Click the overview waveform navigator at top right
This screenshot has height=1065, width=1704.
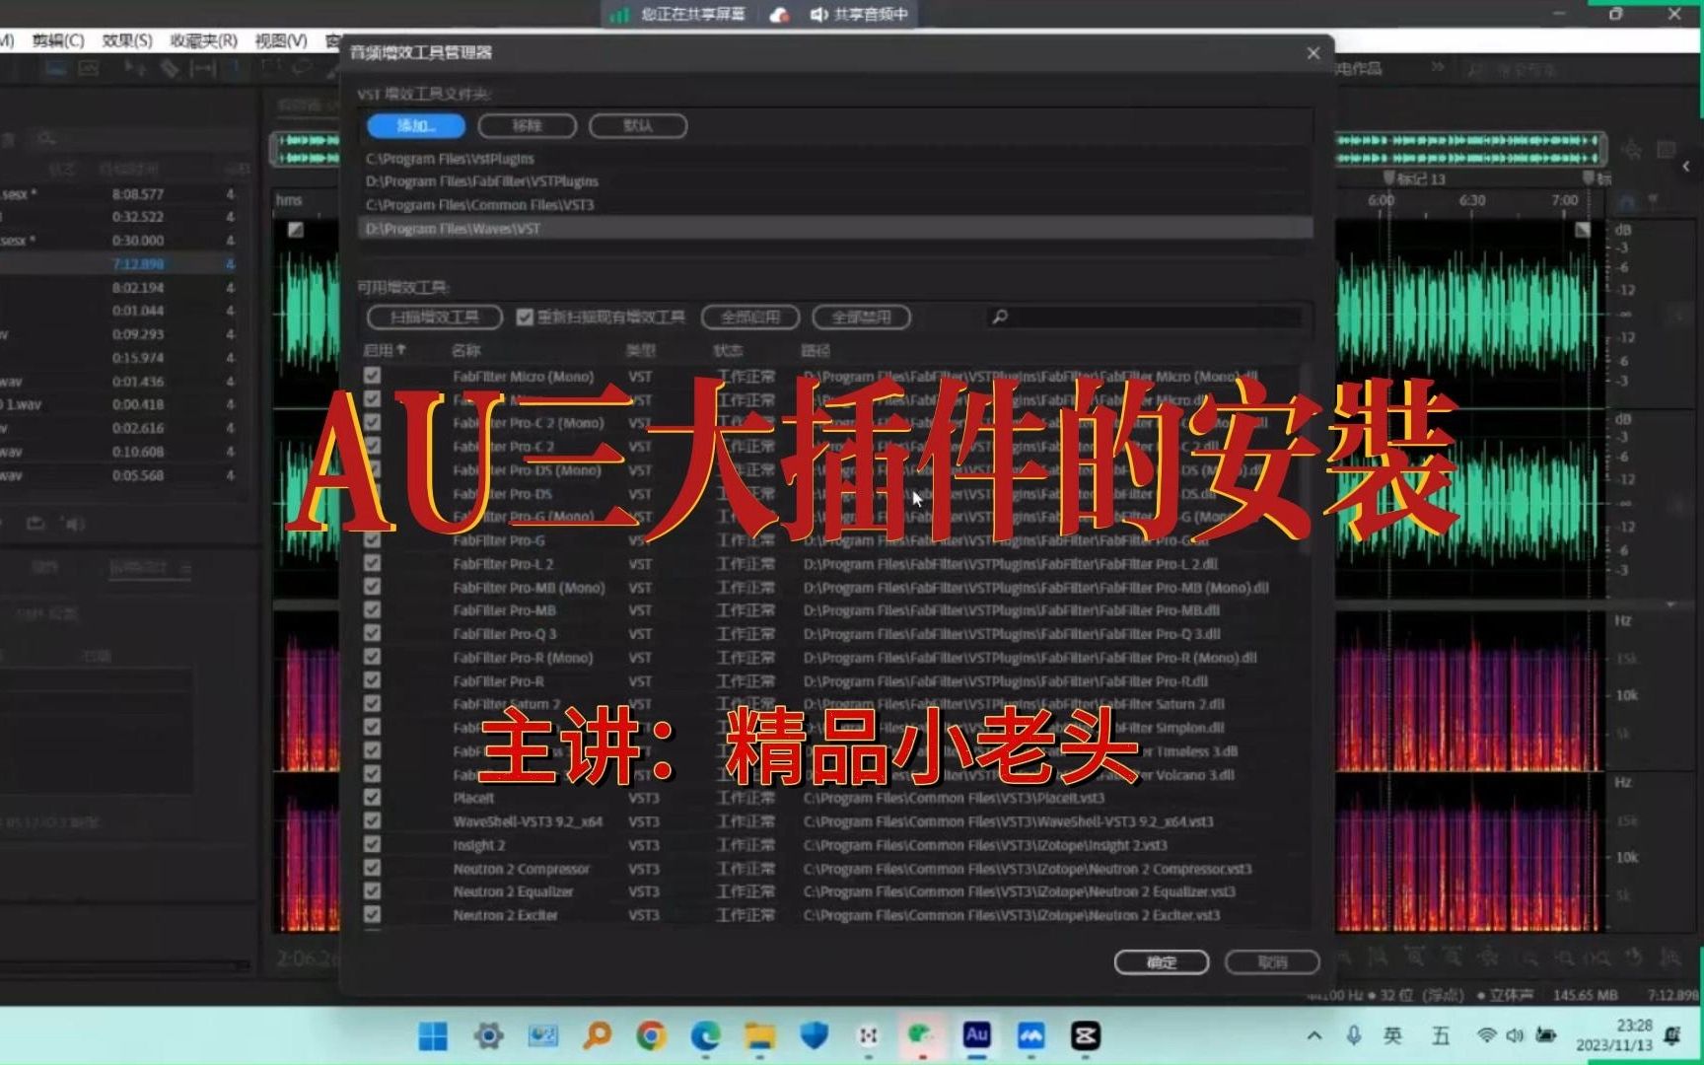click(x=1469, y=149)
